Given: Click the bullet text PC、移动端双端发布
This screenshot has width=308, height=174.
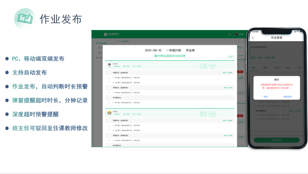Looking at the screenshot, I should tap(38, 59).
